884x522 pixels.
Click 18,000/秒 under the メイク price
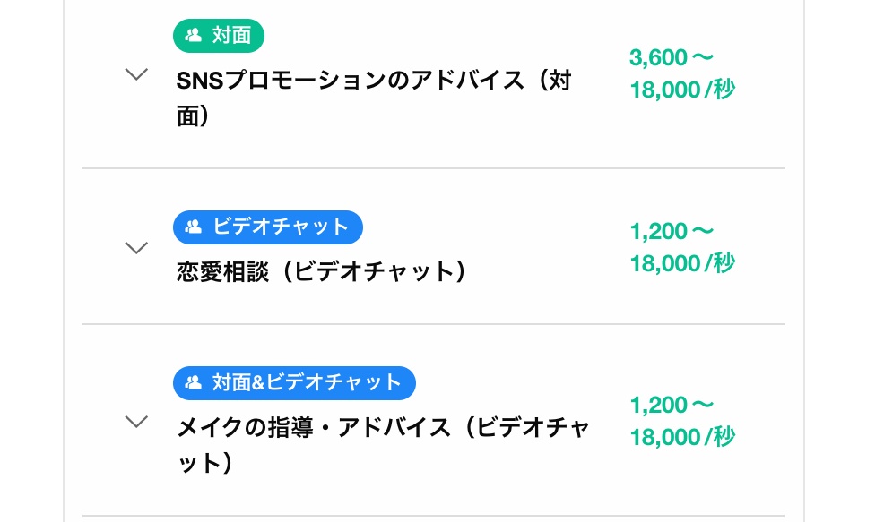[x=682, y=437]
